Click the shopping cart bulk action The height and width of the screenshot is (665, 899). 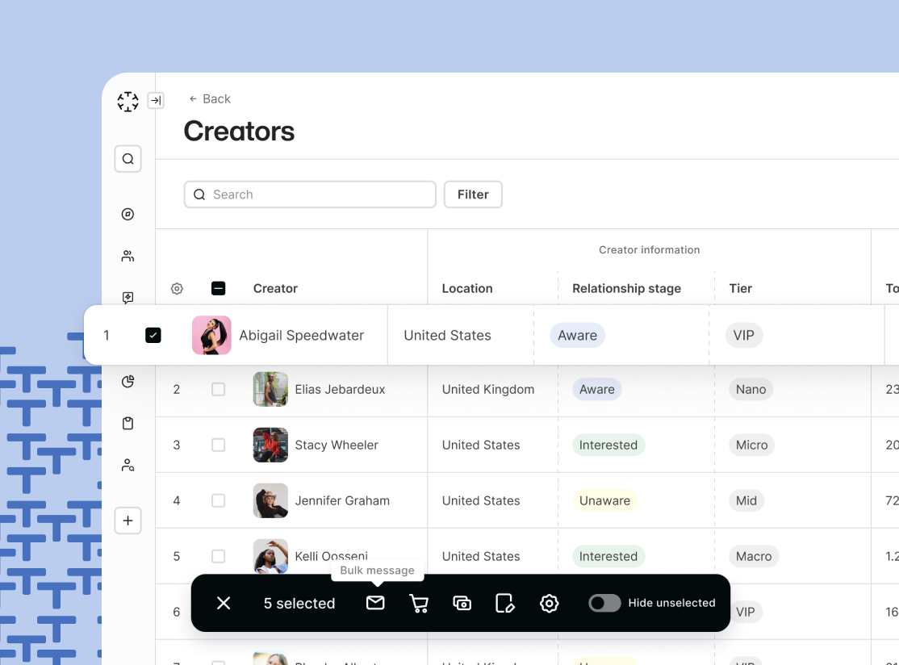[419, 603]
